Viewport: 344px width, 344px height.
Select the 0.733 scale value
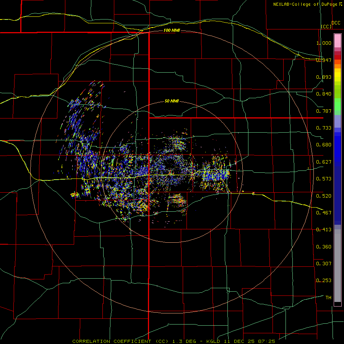point(324,128)
